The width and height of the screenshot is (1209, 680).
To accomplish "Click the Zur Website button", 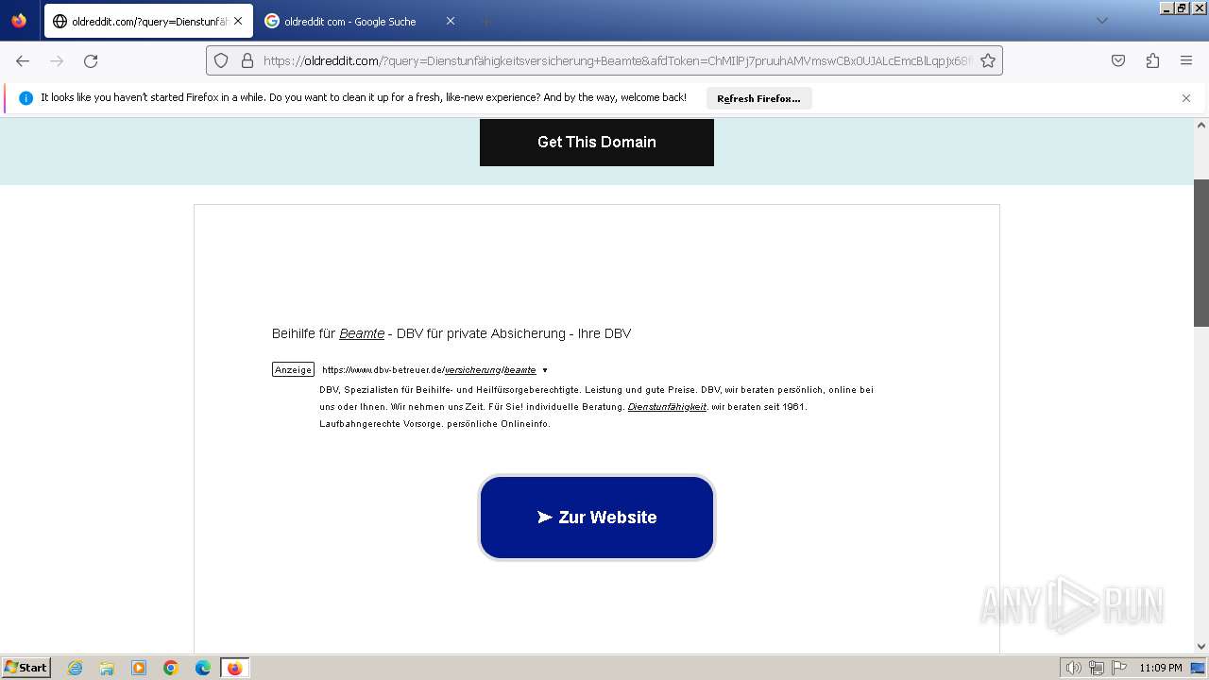I will coord(597,518).
